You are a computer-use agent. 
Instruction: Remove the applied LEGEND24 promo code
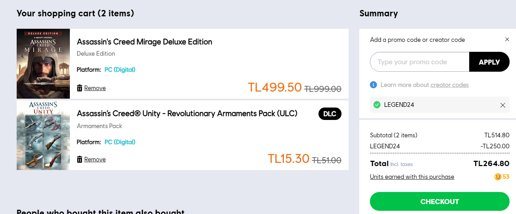pyautogui.click(x=503, y=105)
